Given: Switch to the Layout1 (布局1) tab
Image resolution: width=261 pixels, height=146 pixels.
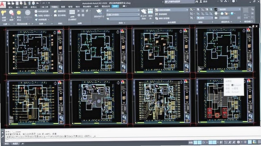Looking at the screenshot, I should 16,144.
